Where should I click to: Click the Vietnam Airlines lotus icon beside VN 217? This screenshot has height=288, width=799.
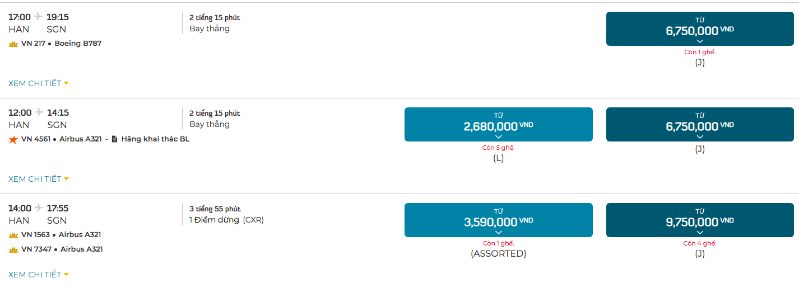[13, 44]
